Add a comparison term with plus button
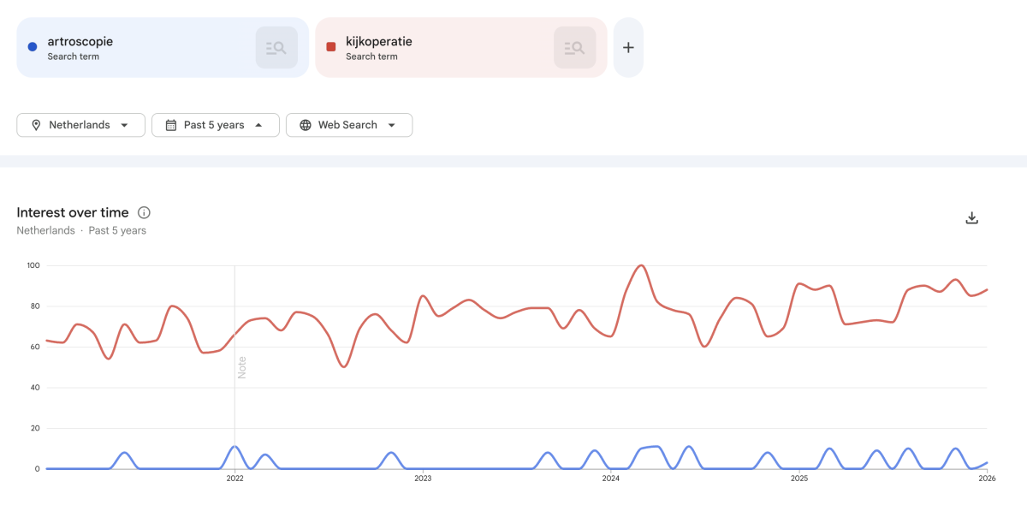1027x511 pixels. pos(628,48)
